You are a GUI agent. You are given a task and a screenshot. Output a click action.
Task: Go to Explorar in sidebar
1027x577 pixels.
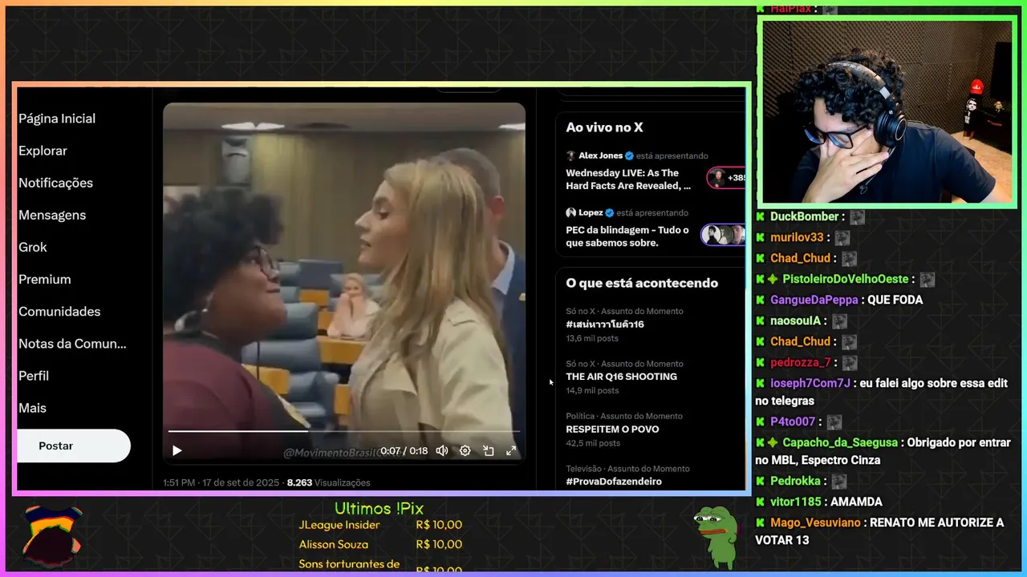pyautogui.click(x=43, y=151)
